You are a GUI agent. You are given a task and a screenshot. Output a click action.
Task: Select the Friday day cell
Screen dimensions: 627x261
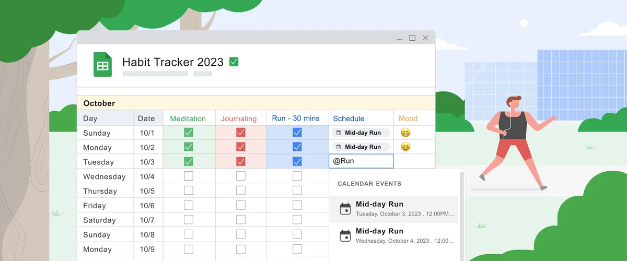106,206
